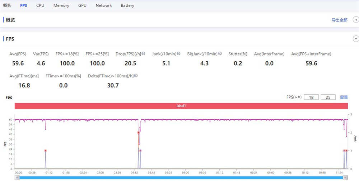Click the BigJank value 4.3
Screen dimensions: 359x181
click(205, 63)
